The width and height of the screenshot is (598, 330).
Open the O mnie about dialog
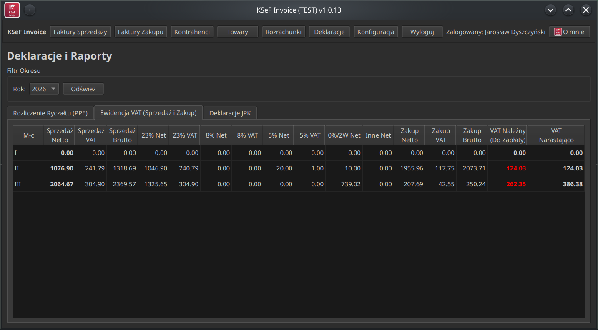569,32
